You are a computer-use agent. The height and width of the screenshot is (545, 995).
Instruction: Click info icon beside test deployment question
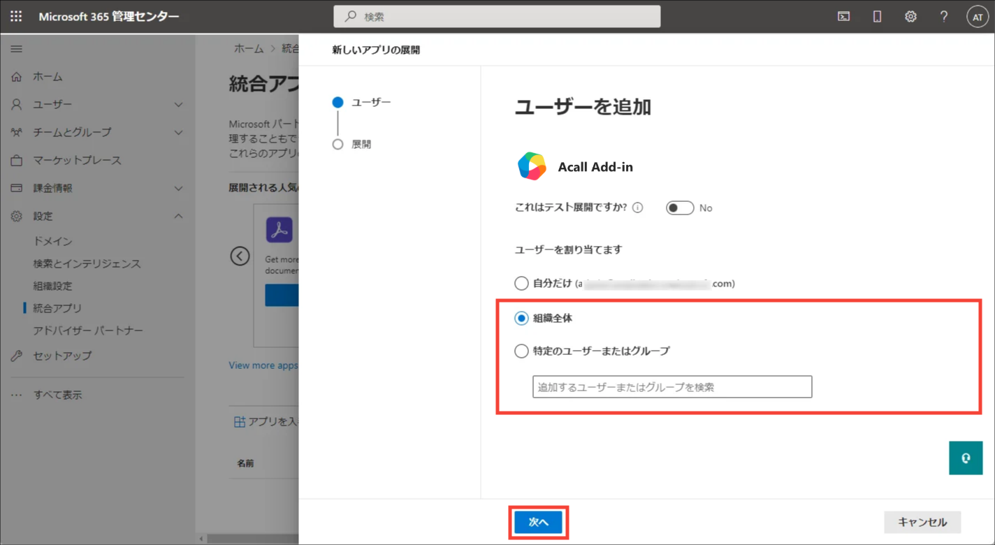click(637, 208)
